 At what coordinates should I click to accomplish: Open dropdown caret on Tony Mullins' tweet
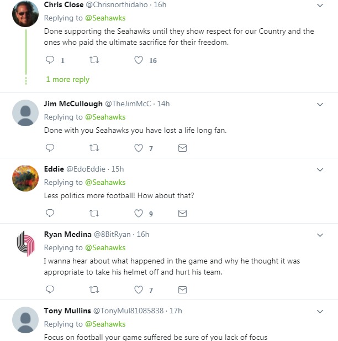[x=320, y=311]
